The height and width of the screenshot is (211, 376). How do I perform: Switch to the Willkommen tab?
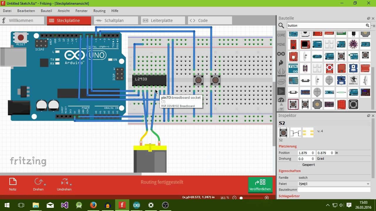22,21
